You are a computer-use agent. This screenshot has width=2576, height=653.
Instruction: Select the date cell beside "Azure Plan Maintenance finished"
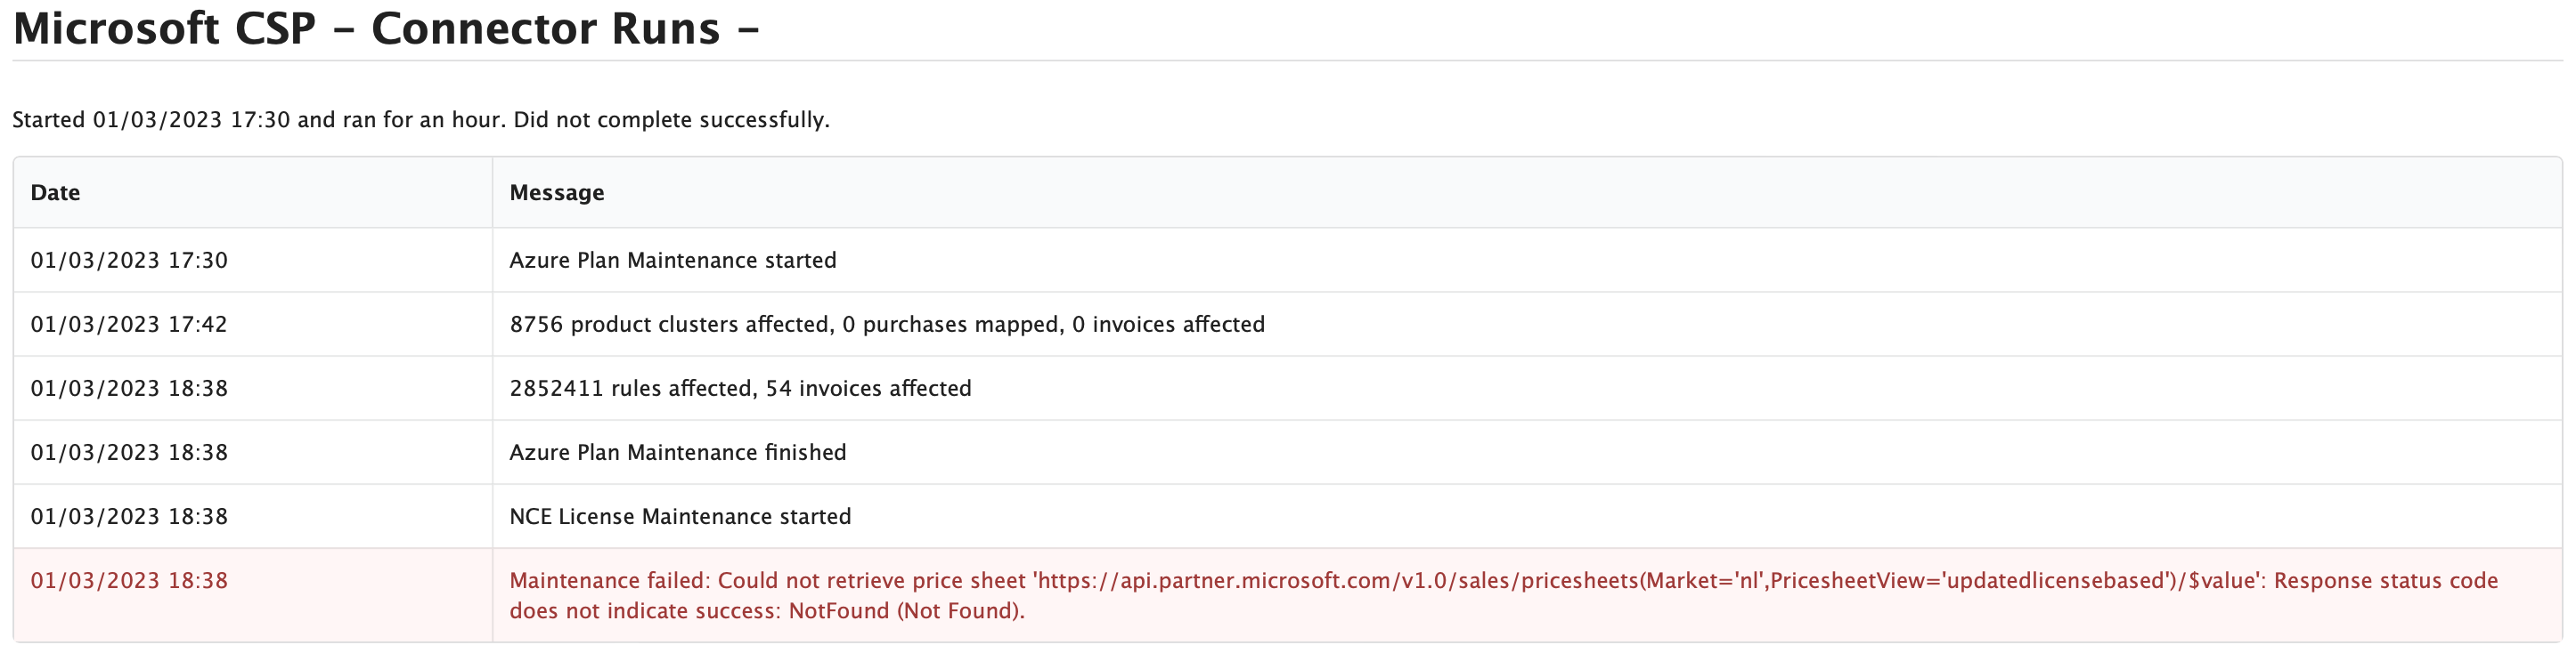coord(129,452)
